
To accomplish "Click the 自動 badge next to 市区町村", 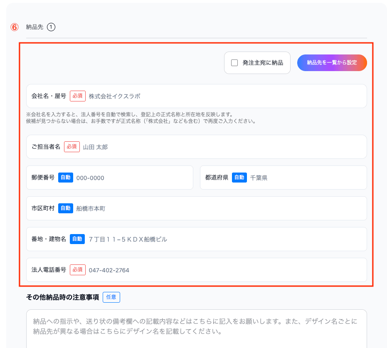I will pyautogui.click(x=65, y=208).
